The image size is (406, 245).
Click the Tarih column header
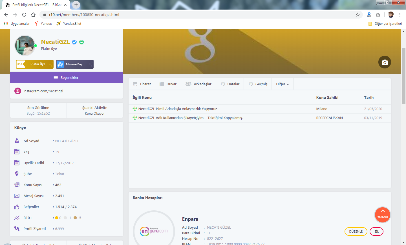369,97
